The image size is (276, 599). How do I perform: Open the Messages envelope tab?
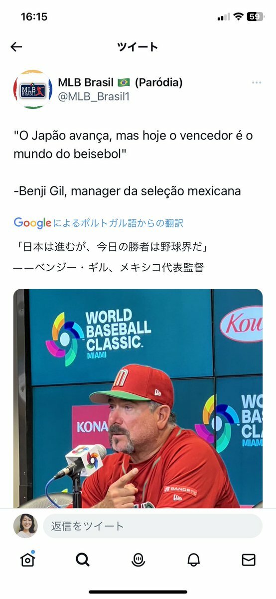click(x=249, y=560)
